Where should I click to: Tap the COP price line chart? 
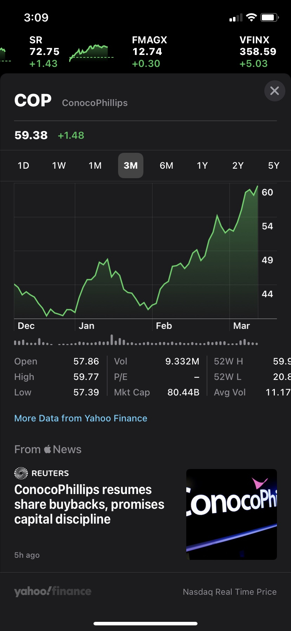click(x=136, y=251)
